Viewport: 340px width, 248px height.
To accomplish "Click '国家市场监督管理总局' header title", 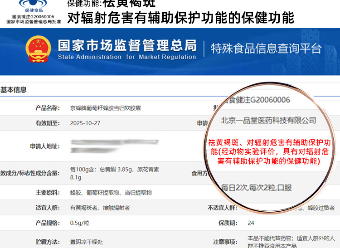I will 127,45.
